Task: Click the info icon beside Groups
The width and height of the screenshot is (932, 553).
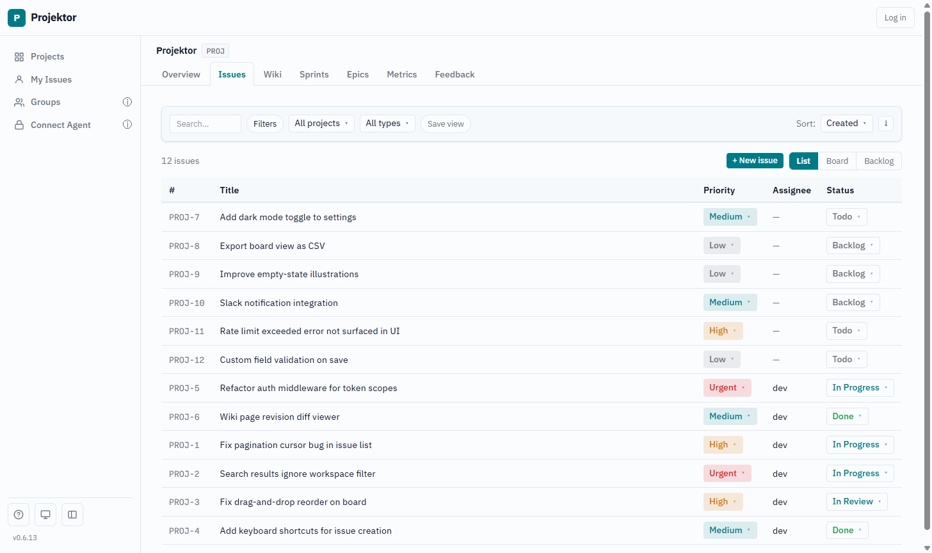Action: click(127, 102)
